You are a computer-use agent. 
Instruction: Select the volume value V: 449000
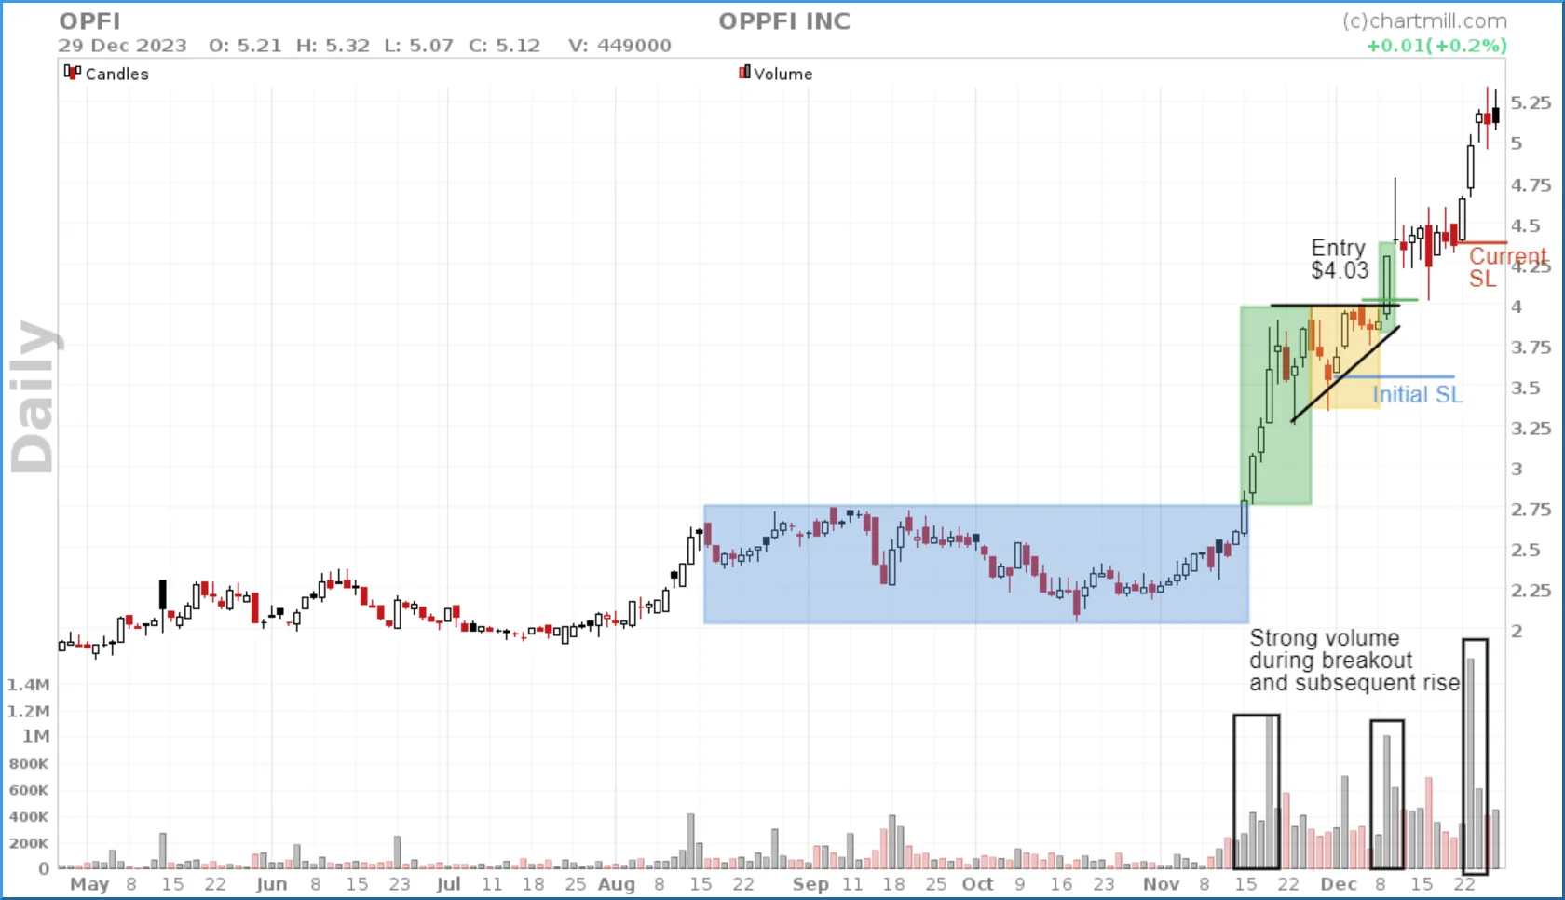pyautogui.click(x=619, y=46)
